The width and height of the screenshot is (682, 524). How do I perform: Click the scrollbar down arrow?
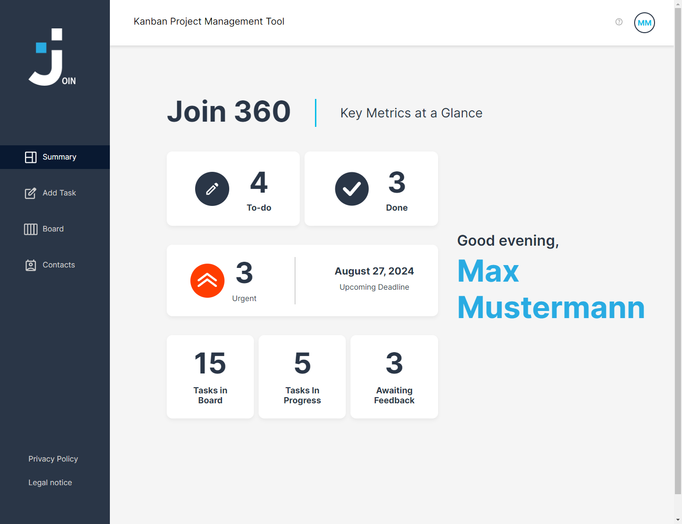click(x=678, y=520)
